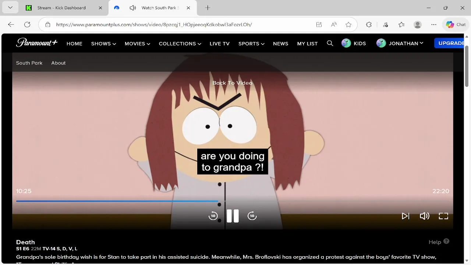Open a new browser tab
Screen dimensions: 471x265
click(208, 8)
